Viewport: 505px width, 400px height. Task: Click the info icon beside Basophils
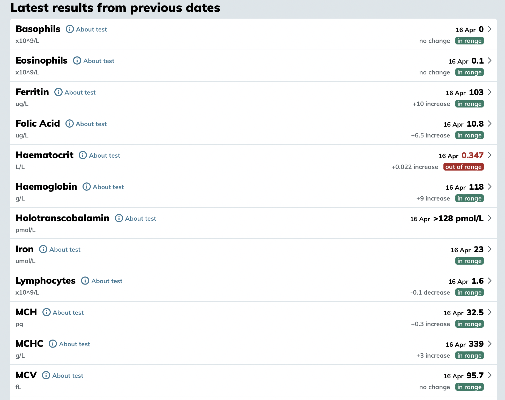70,29
